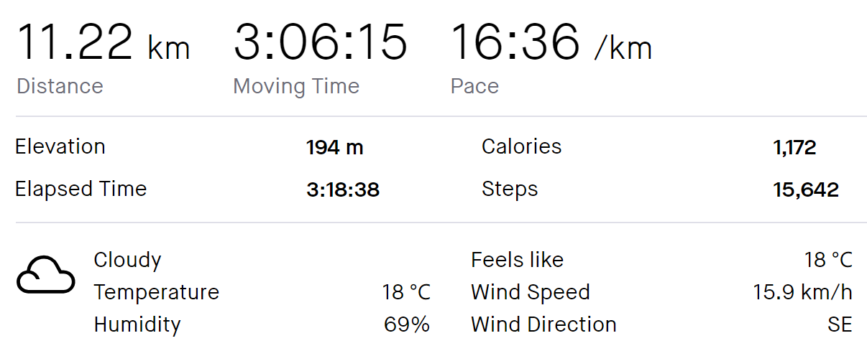Select the 194 m elevation value
The width and height of the screenshot is (867, 351).
coord(334,148)
